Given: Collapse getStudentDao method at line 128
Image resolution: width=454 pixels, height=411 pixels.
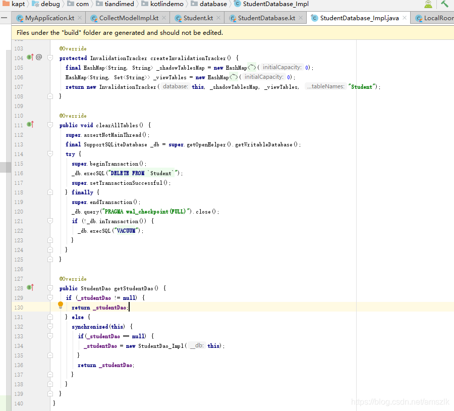Looking at the screenshot, I should pyautogui.click(x=50, y=288).
